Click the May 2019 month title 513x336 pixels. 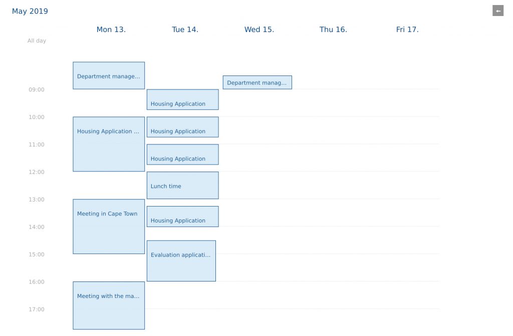pyautogui.click(x=30, y=11)
